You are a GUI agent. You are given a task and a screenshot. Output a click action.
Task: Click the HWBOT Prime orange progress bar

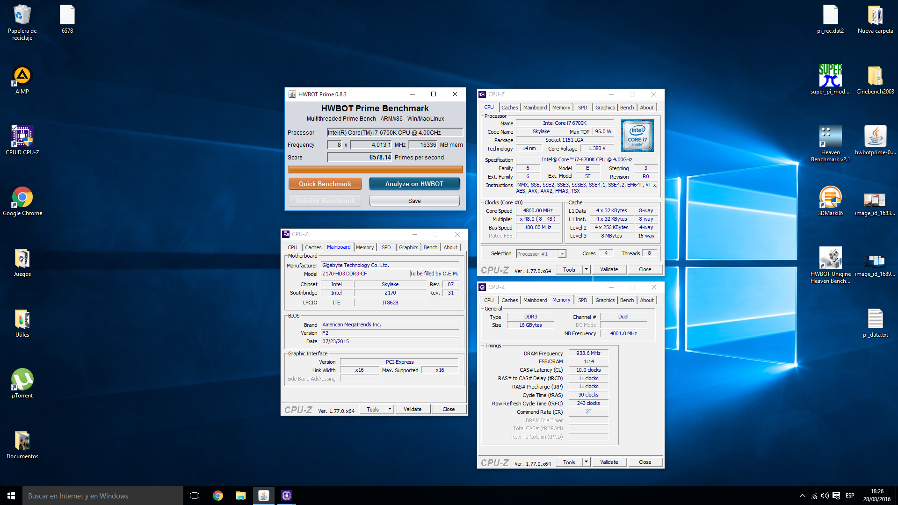click(375, 169)
